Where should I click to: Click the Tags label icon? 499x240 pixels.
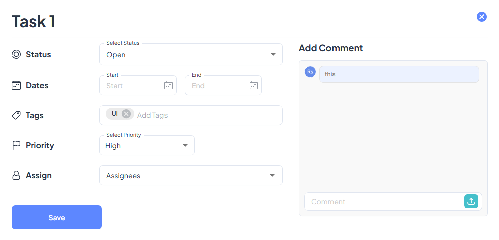(16, 115)
